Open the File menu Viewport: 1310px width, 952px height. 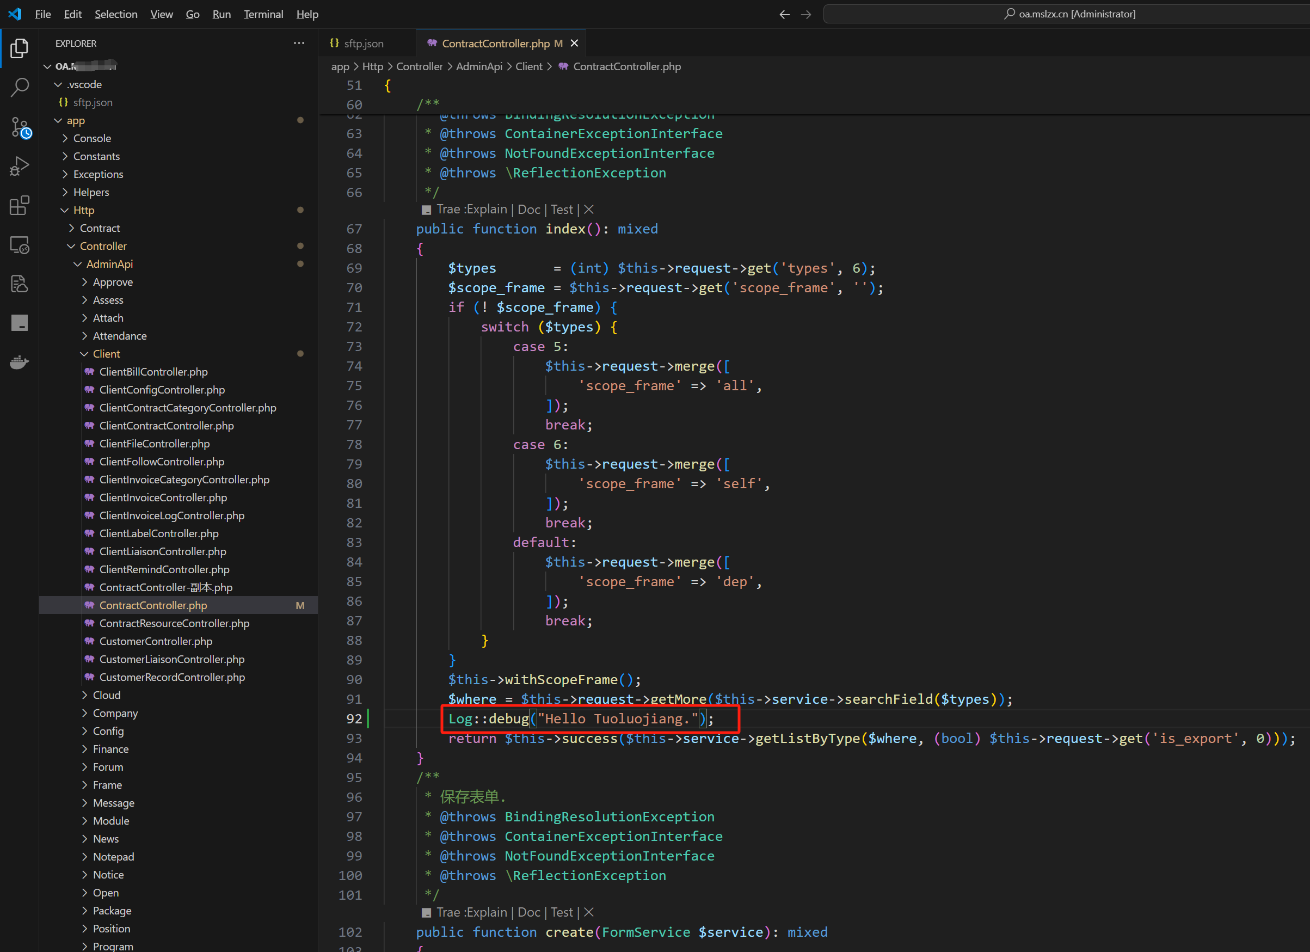43,14
